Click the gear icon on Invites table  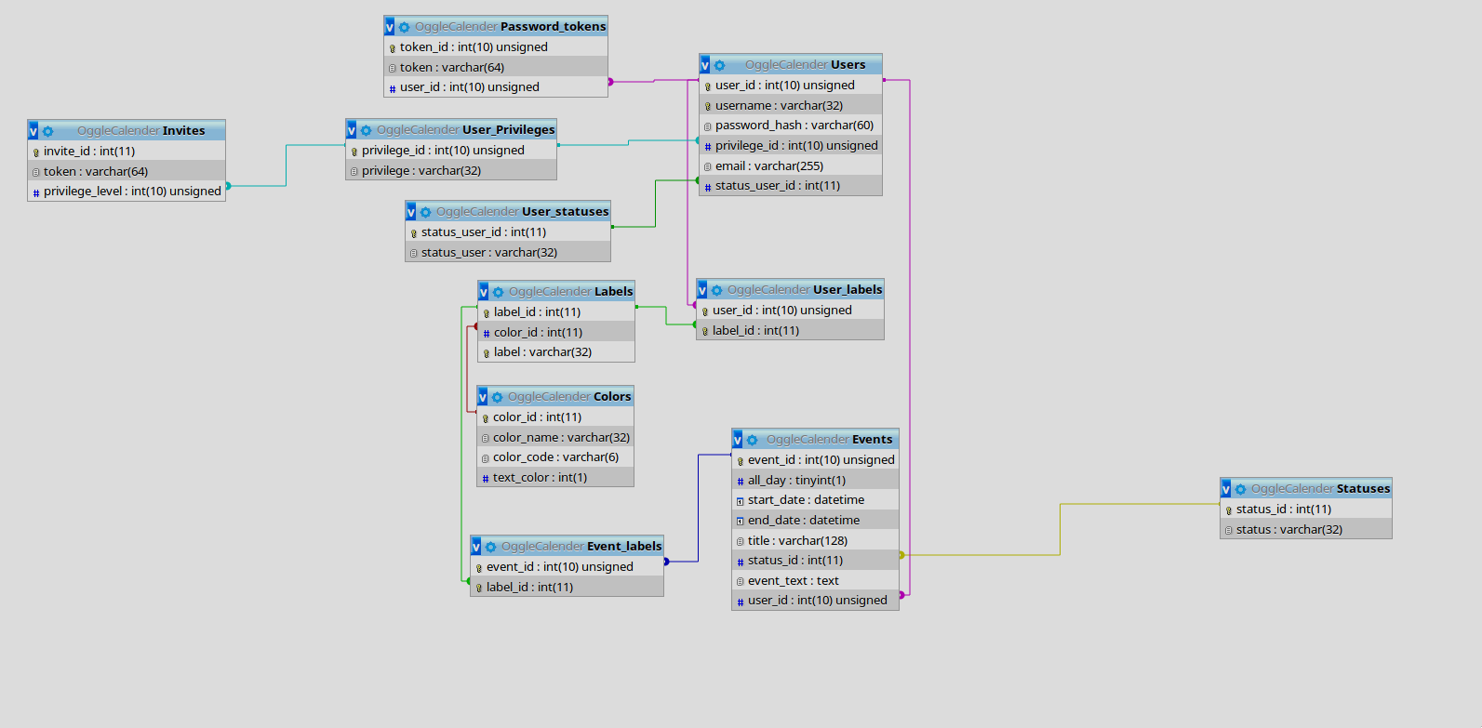point(47,131)
